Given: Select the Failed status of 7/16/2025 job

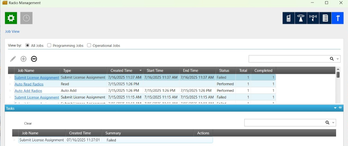Looking at the screenshot, I should [222, 77].
